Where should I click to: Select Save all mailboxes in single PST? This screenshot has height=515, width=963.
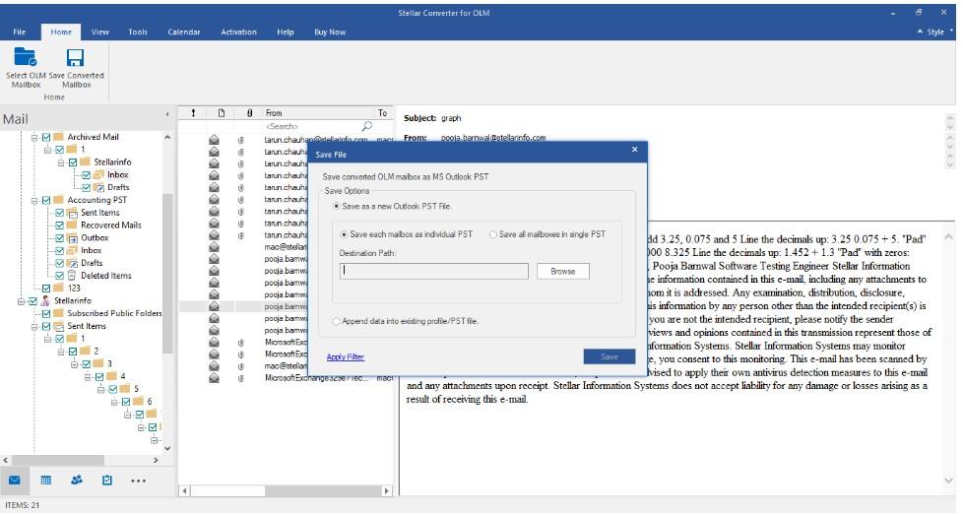[493, 234]
